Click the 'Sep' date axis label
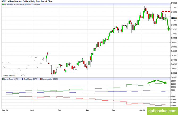The height and width of the screenshot is (115, 178). (32, 110)
